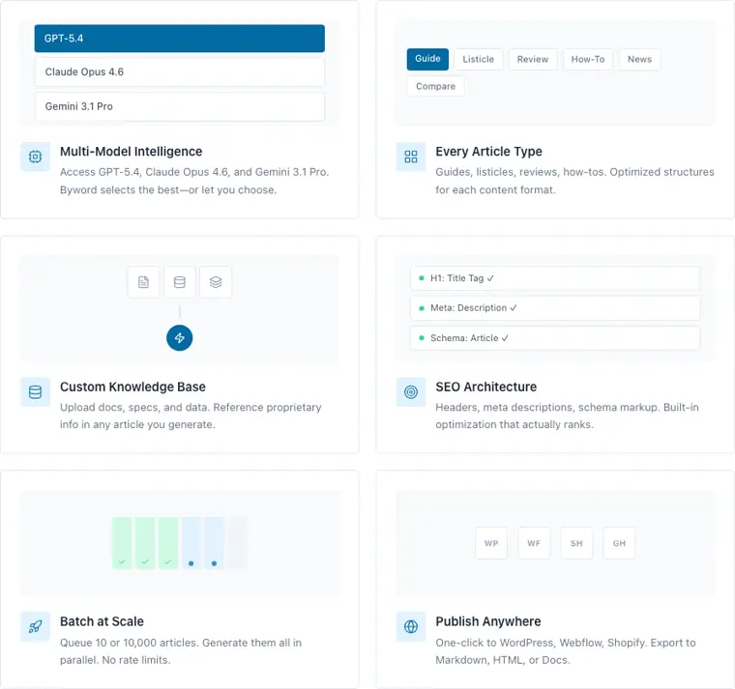This screenshot has height=689, width=735.
Task: Click the Every Article Type heading
Action: point(489,152)
